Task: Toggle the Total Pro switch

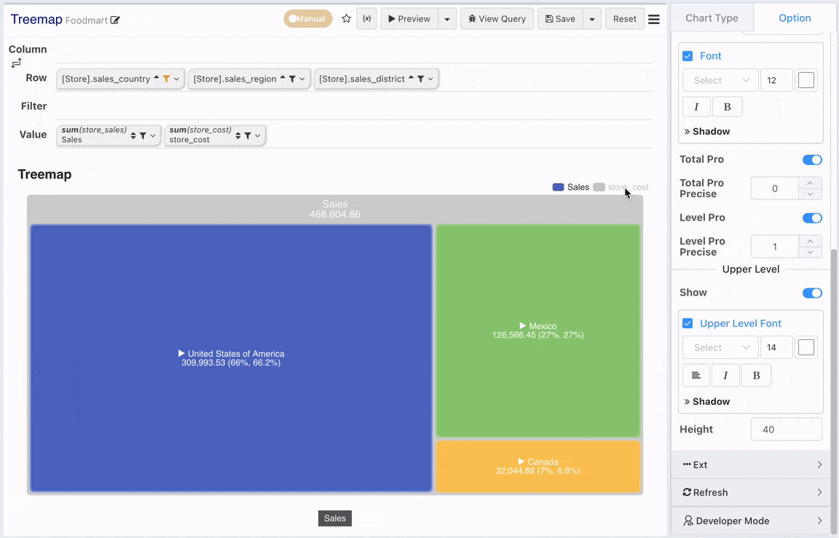Action: click(x=812, y=159)
